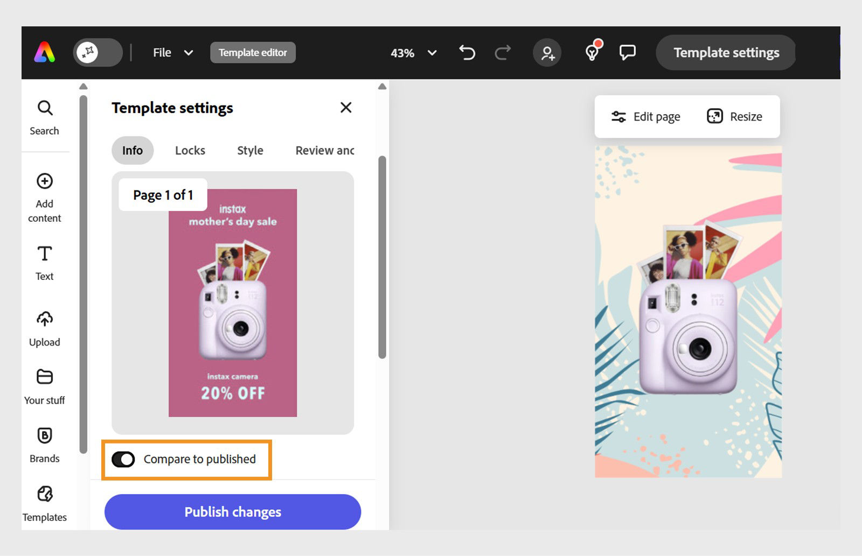Expand the File menu dropdown
The width and height of the screenshot is (862, 556).
tap(172, 53)
